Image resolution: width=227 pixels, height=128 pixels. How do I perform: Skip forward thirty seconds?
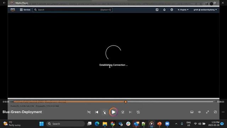click(123, 112)
